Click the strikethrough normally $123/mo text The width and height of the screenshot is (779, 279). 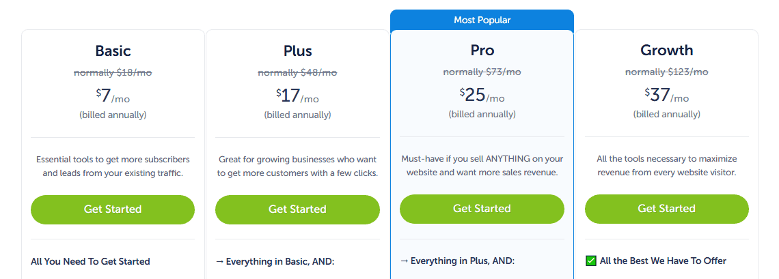click(x=666, y=72)
